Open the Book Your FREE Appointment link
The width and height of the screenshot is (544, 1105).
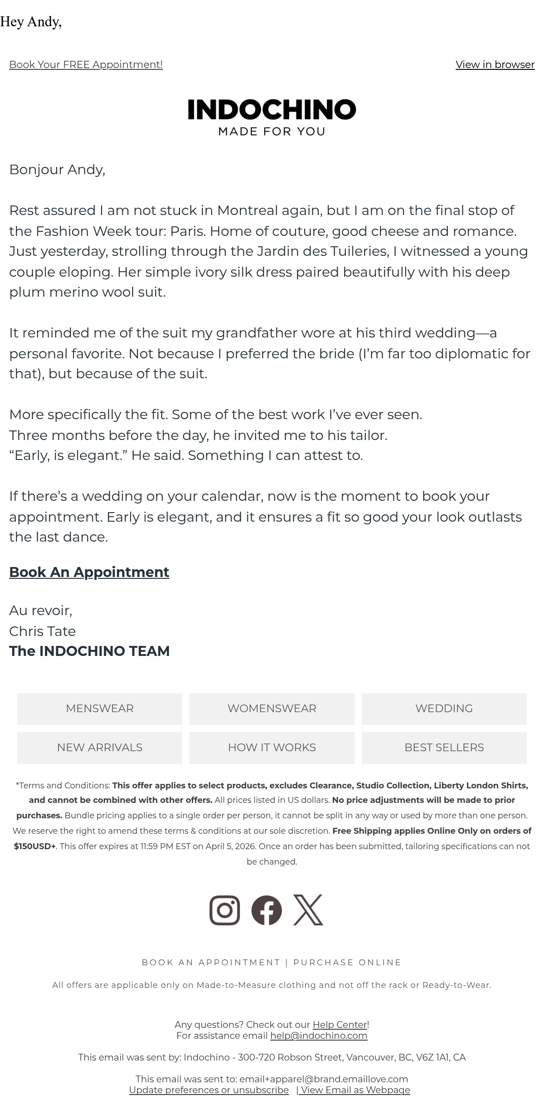[86, 64]
